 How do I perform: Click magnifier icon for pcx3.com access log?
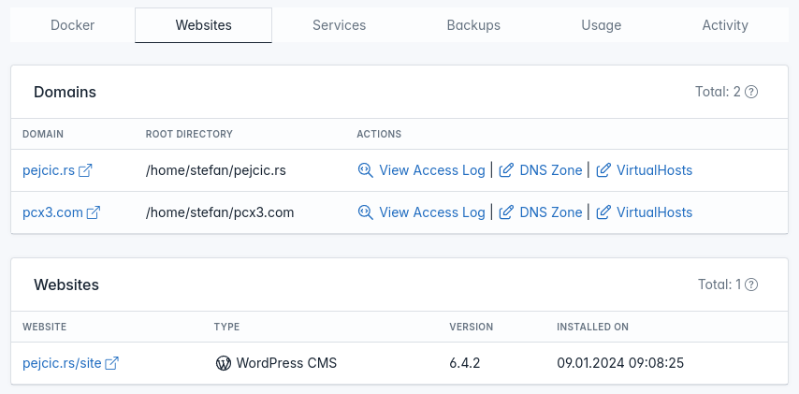[x=366, y=212]
